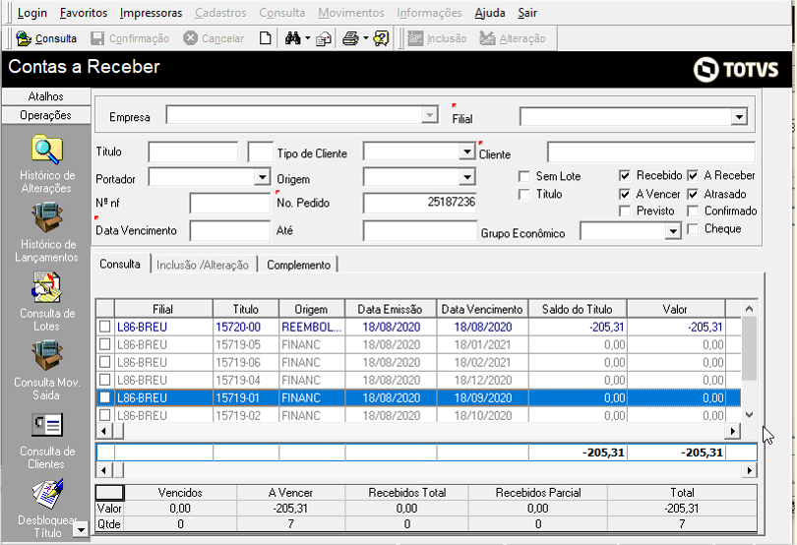The height and width of the screenshot is (545, 797).
Task: Click the binoculars search icon
Action: point(292,38)
